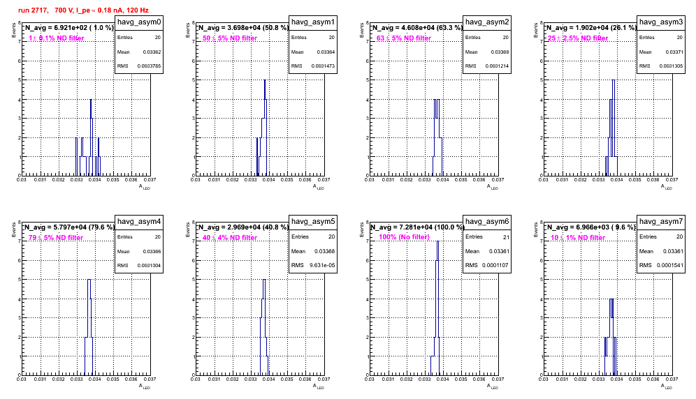Click Entries value 21 in havg_asym6
Viewport: 696px width, 399px height.
click(506, 237)
